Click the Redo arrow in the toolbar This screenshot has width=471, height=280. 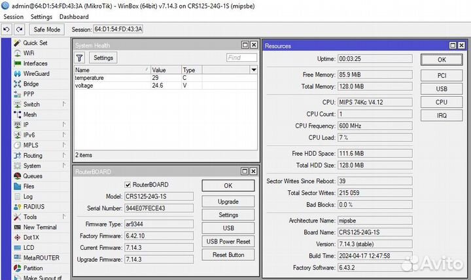coord(20,29)
